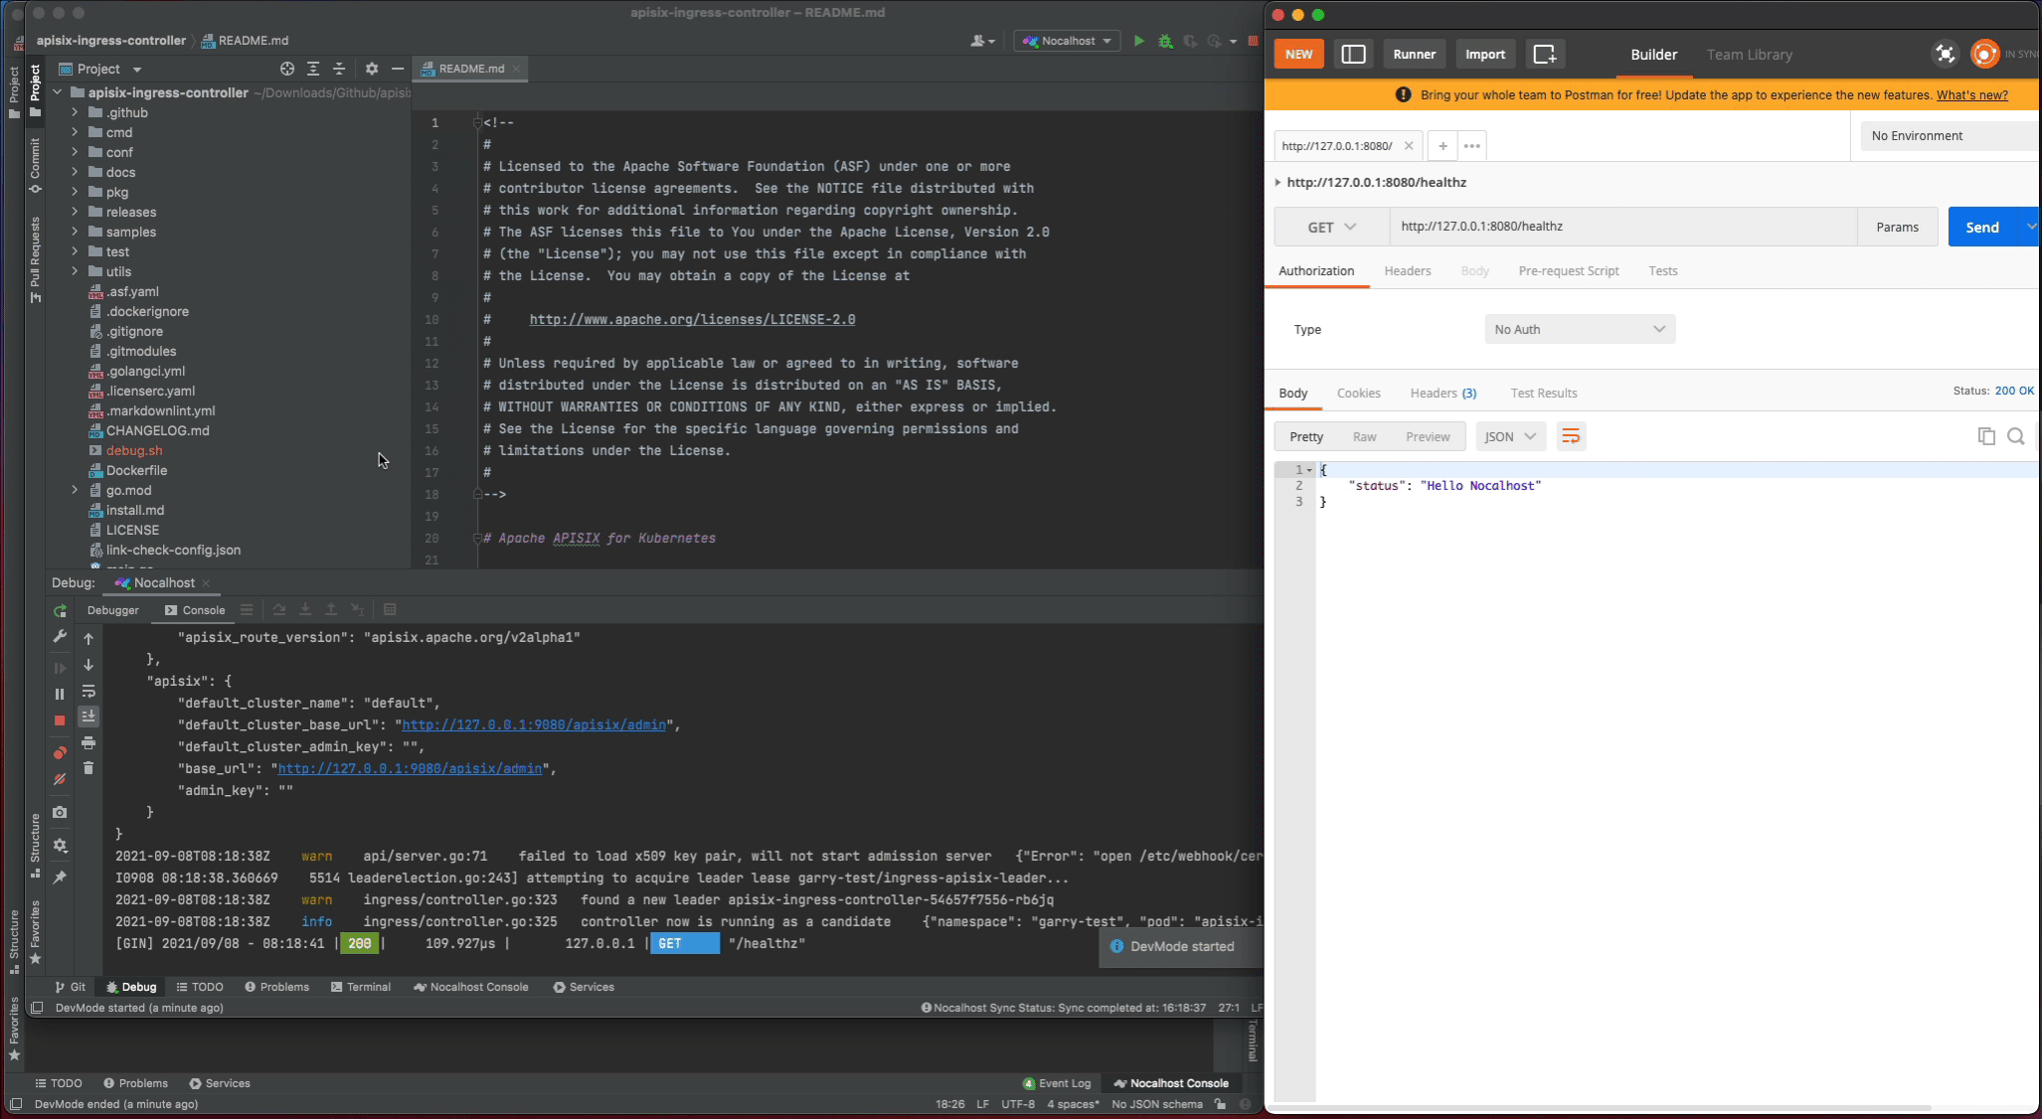Click the Postman Builder tab icon
This screenshot has width=2042, height=1119.
(x=1653, y=54)
